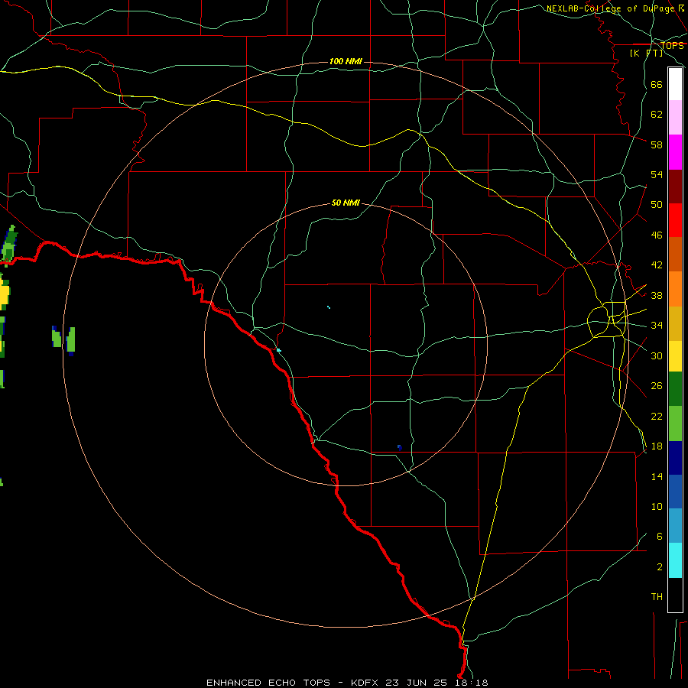This screenshot has width=688, height=688.
Task: Click the '[K FT]' legend units label
Action: [x=646, y=53]
